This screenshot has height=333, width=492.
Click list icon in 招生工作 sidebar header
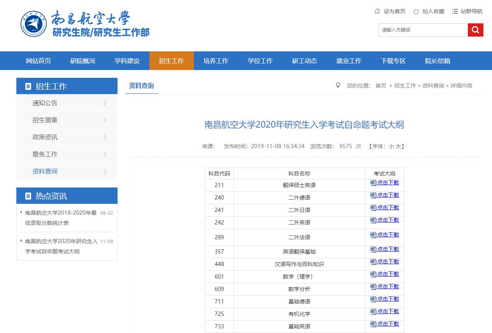click(x=28, y=86)
